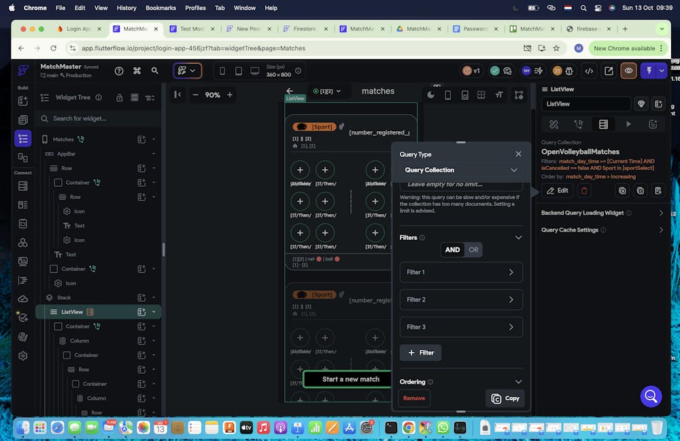
Task: Expand Filter 3 row
Action: pyautogui.click(x=460, y=327)
